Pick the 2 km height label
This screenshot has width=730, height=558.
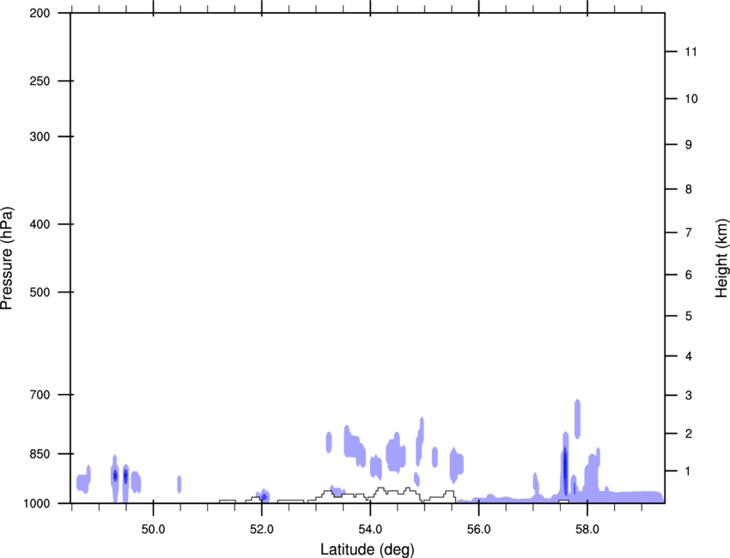click(688, 434)
